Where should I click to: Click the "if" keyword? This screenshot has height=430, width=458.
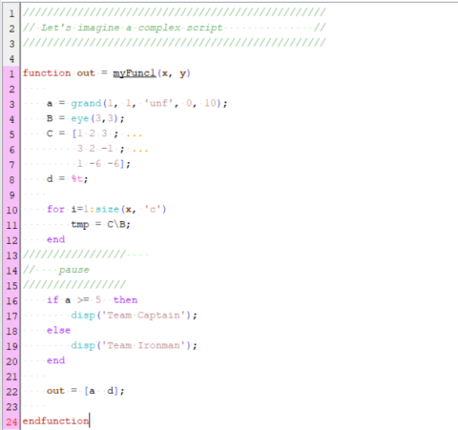pyautogui.click(x=52, y=300)
